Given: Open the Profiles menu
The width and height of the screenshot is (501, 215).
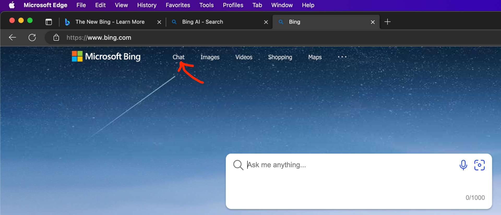Looking at the screenshot, I should (233, 5).
